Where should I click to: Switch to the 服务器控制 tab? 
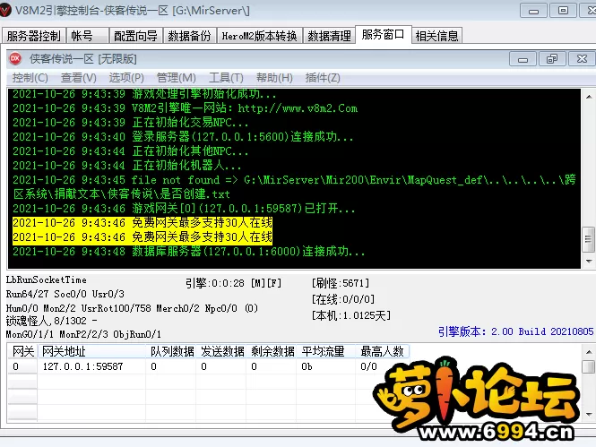coord(34,36)
